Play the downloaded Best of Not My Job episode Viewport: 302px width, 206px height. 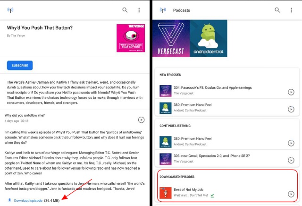[291, 194]
